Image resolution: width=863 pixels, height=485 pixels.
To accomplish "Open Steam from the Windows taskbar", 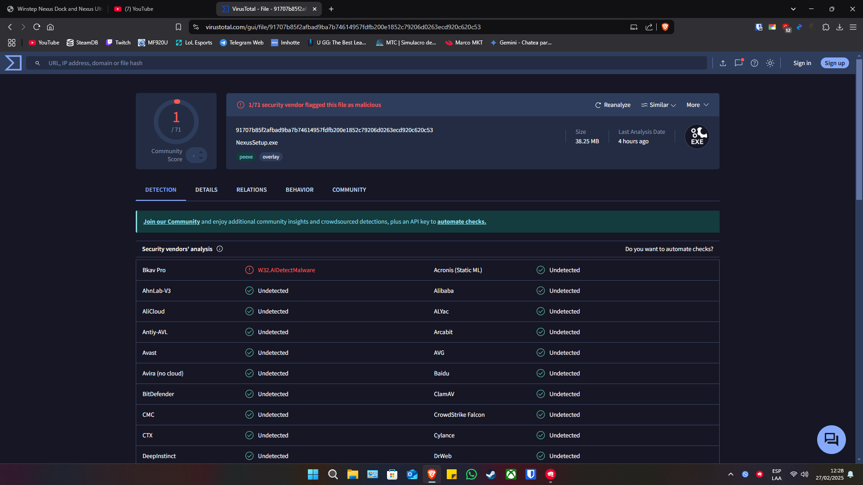I will coord(491,474).
